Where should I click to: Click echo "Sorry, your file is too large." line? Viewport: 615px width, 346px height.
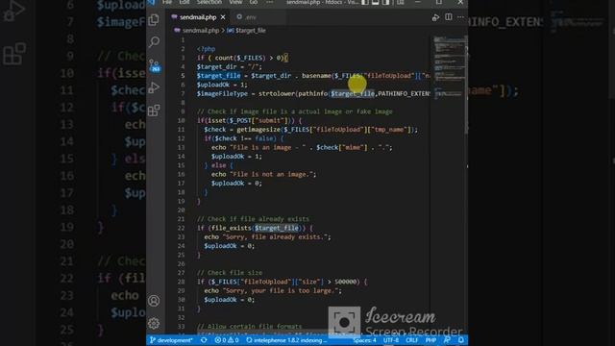tap(273, 290)
